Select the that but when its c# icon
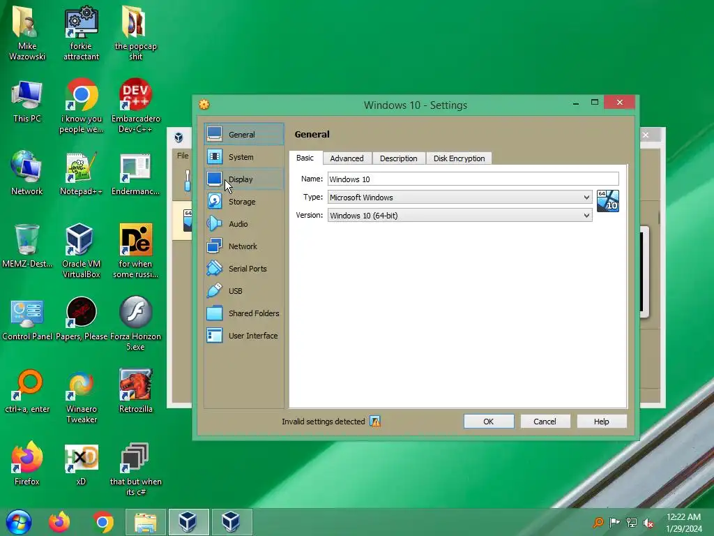This screenshot has height=536, width=714. 135,468
